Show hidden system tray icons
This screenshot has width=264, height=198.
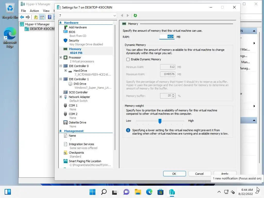[x=219, y=192]
